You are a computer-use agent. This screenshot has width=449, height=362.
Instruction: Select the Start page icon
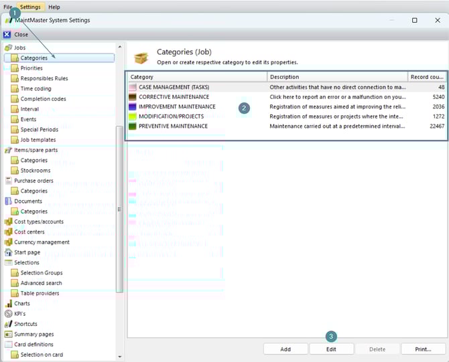[8, 252]
